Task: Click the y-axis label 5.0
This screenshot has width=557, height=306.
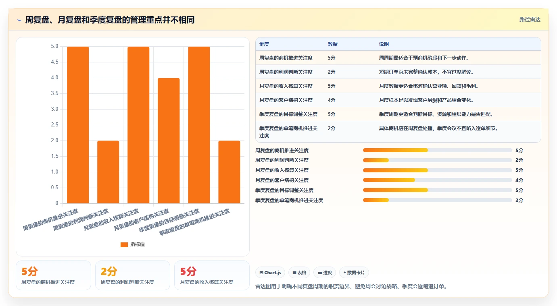Action: tap(54, 46)
